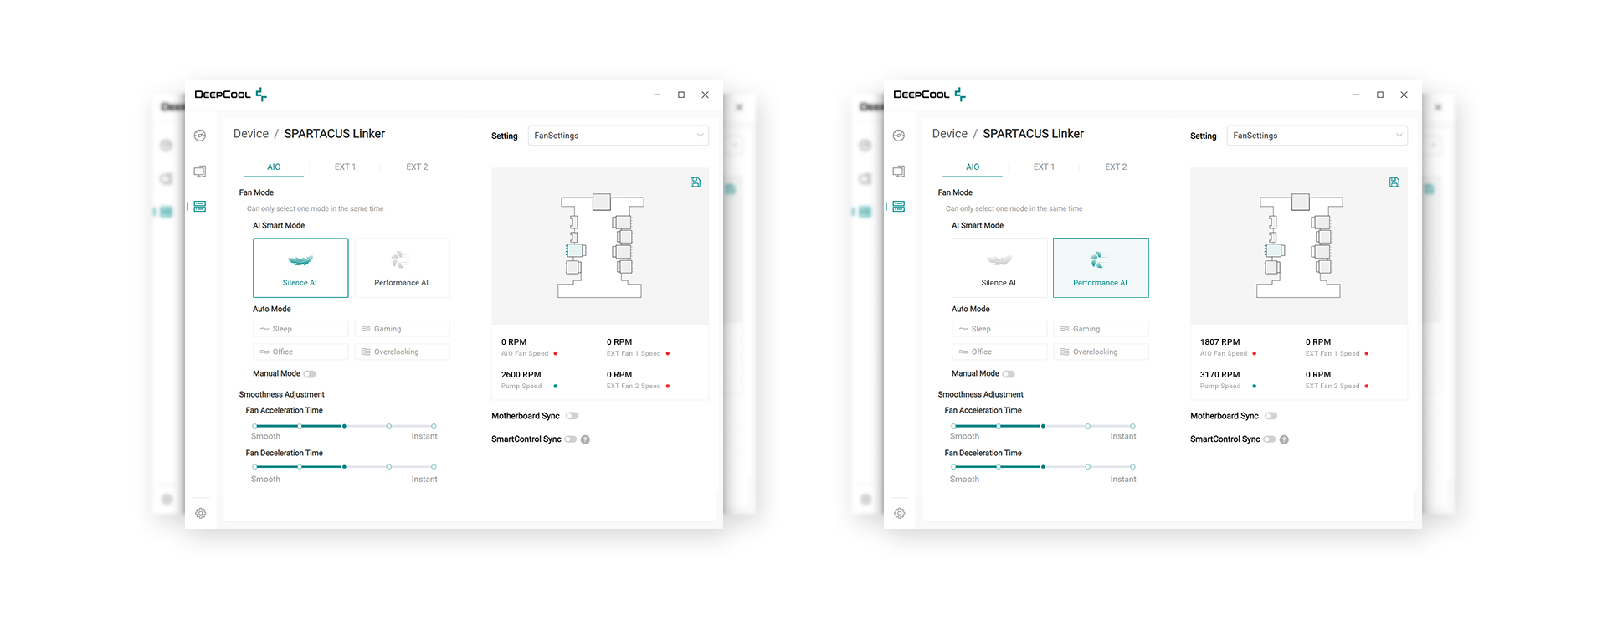This screenshot has height=621, width=1607.
Task: Select Performance AI fan mode in left window
Action: click(402, 268)
